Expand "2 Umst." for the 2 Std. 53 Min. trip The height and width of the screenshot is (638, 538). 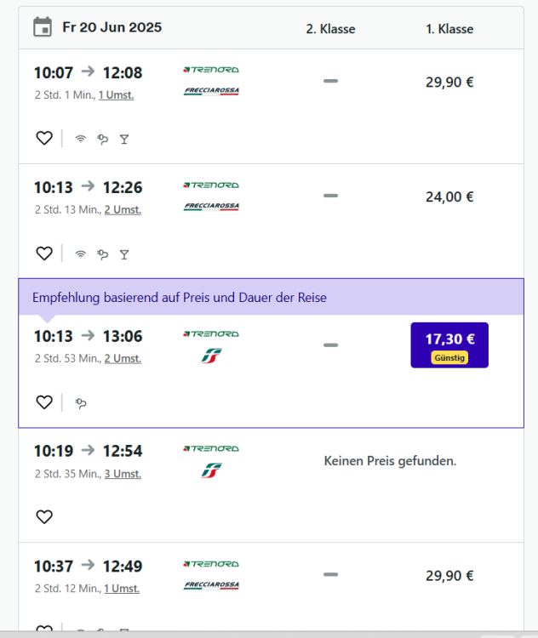point(123,359)
